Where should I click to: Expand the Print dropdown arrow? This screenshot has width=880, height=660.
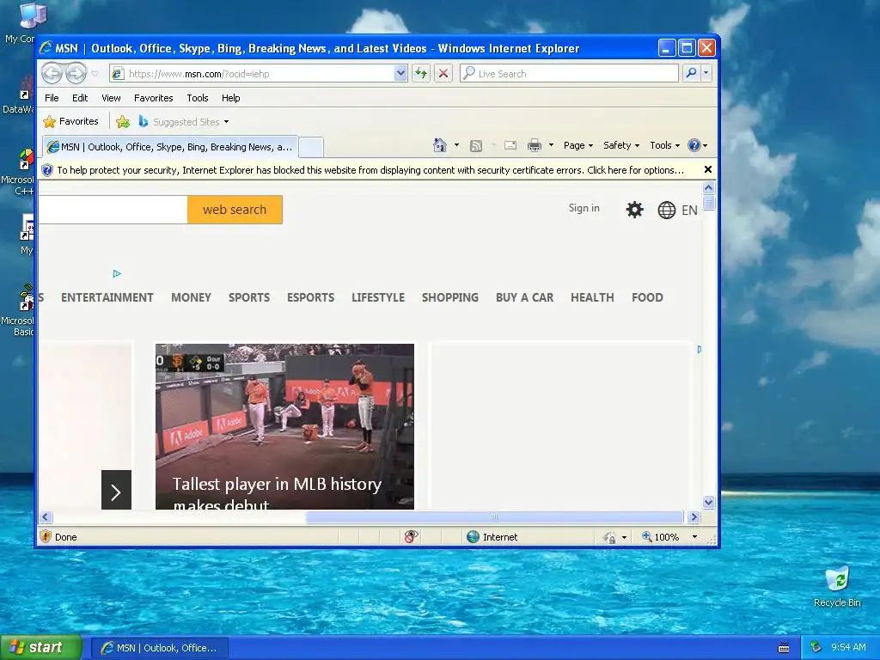point(551,145)
